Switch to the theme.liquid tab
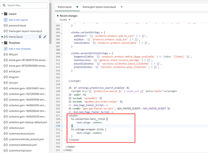The height and width of the screenshot is (153, 208). point(64,7)
